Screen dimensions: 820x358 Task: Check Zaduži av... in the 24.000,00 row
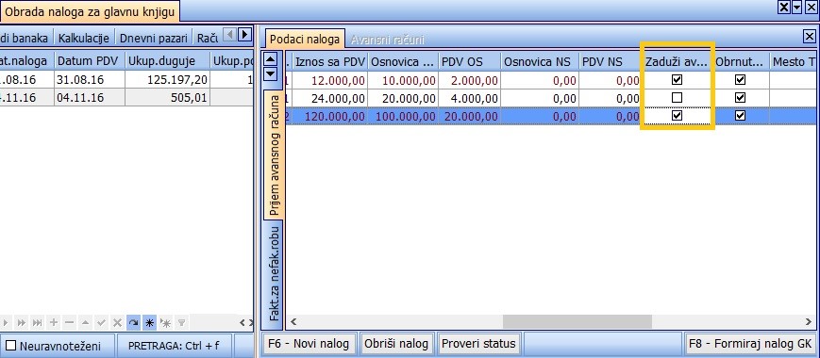click(678, 98)
